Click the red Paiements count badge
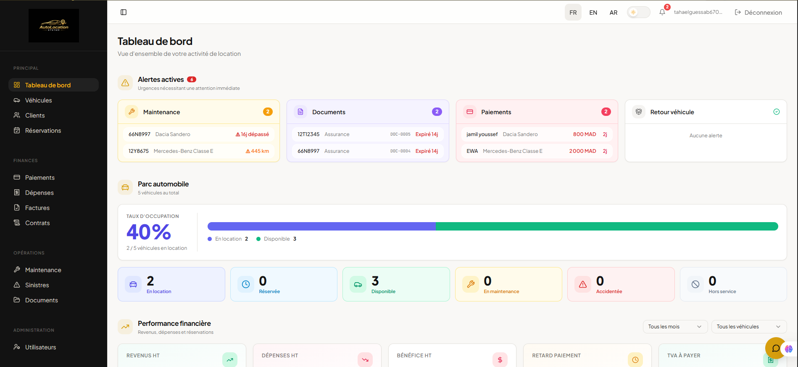798x367 pixels. (606, 112)
